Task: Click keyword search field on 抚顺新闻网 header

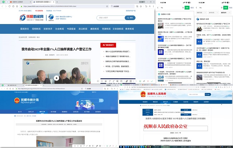Action: 111,18
